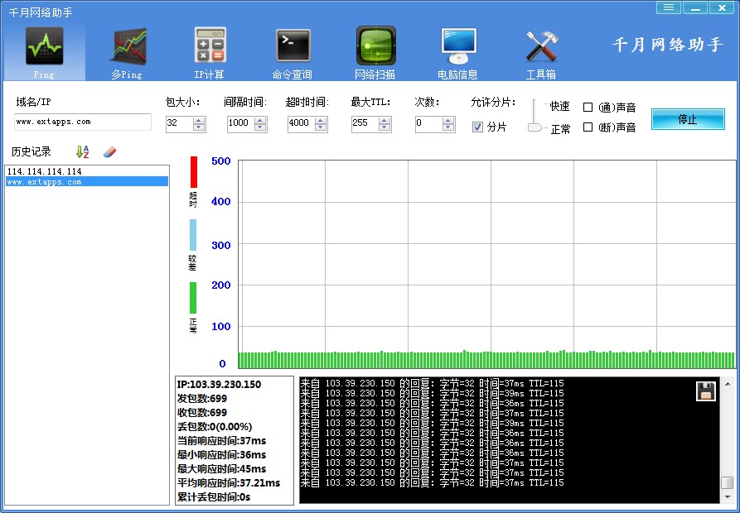This screenshot has height=513, width=740.
Task: Open the Ping tool tab
Action: point(45,52)
